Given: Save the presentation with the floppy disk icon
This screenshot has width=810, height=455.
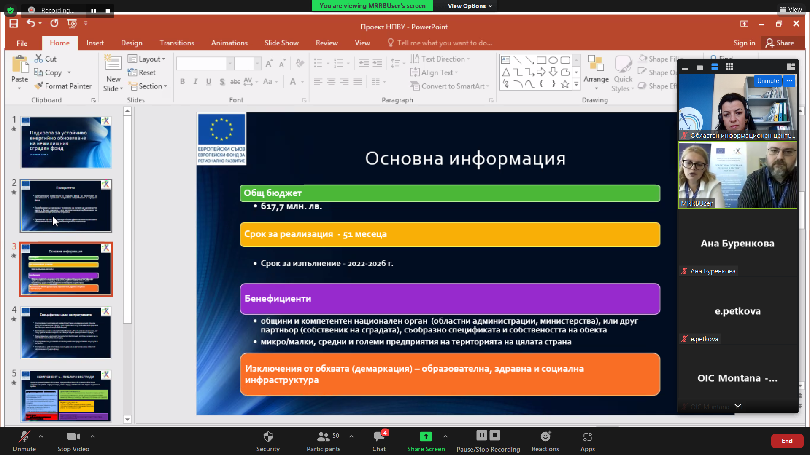Looking at the screenshot, I should [x=13, y=24].
